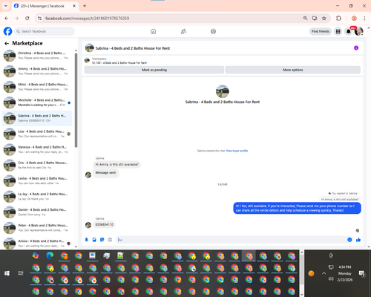This screenshot has width=371, height=297.
Task: Open the Chrome three-dot menu
Action: pyautogui.click(x=364, y=19)
